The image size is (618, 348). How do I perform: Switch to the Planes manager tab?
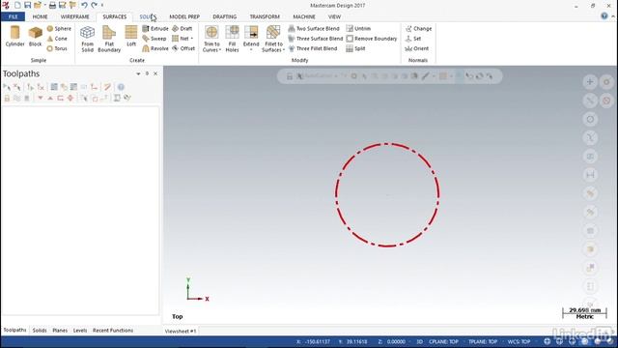[60, 331]
